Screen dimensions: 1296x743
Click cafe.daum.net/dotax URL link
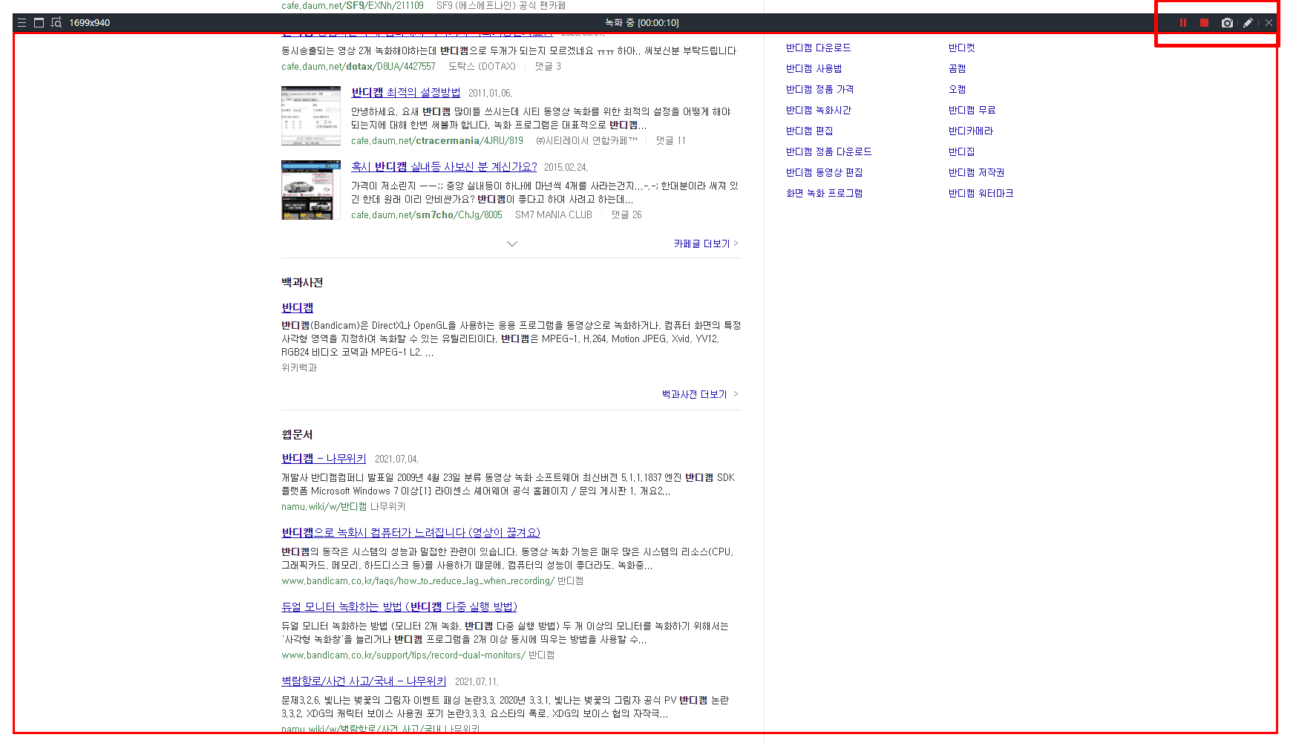pyautogui.click(x=359, y=67)
